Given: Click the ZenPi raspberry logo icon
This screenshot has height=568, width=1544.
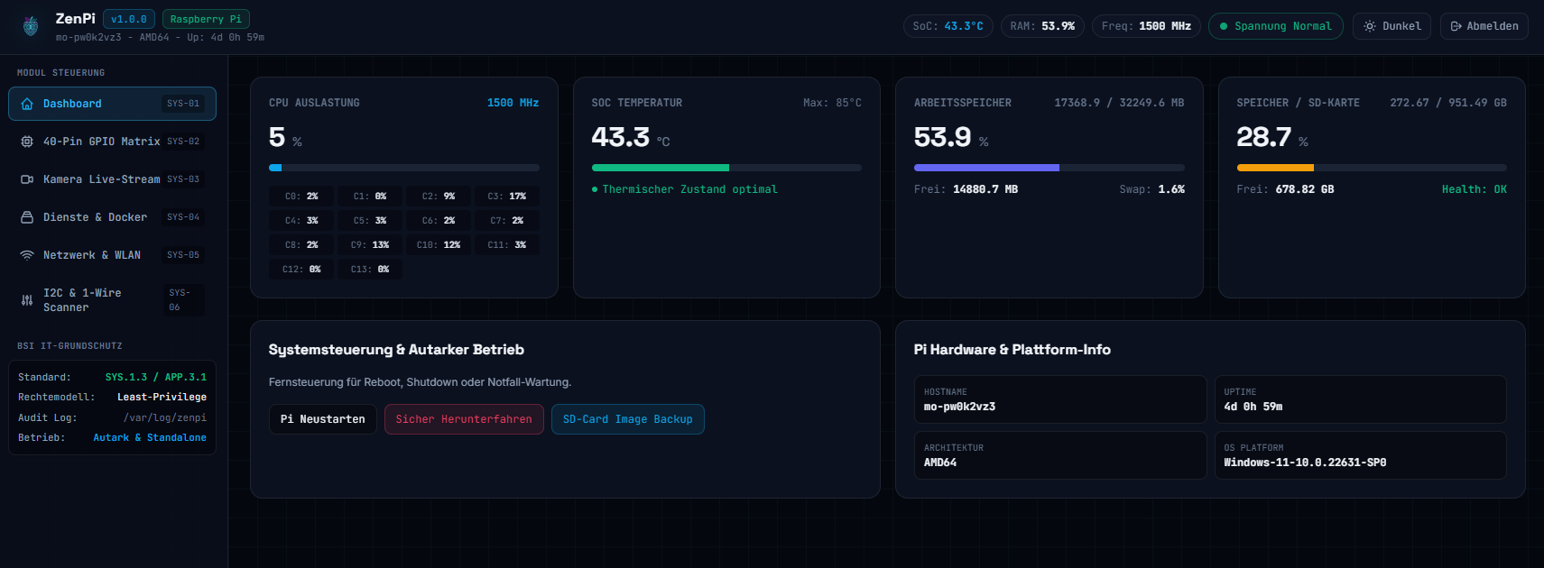Looking at the screenshot, I should [x=31, y=26].
